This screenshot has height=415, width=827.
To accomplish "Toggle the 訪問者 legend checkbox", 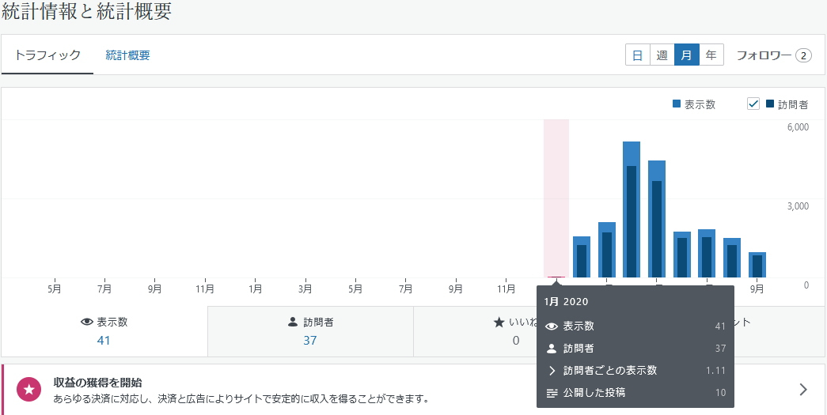I will [x=753, y=104].
